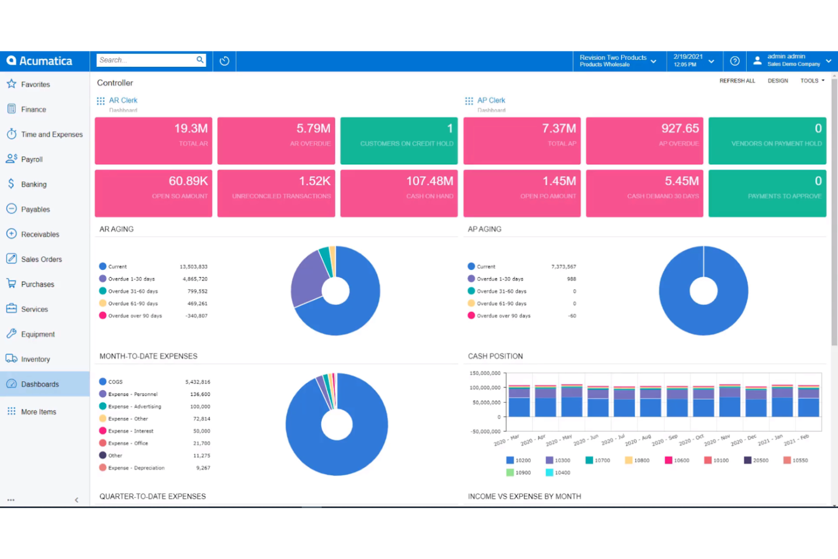Open the Services briefcase icon
Screen dimensions: 838x559
click(x=11, y=309)
